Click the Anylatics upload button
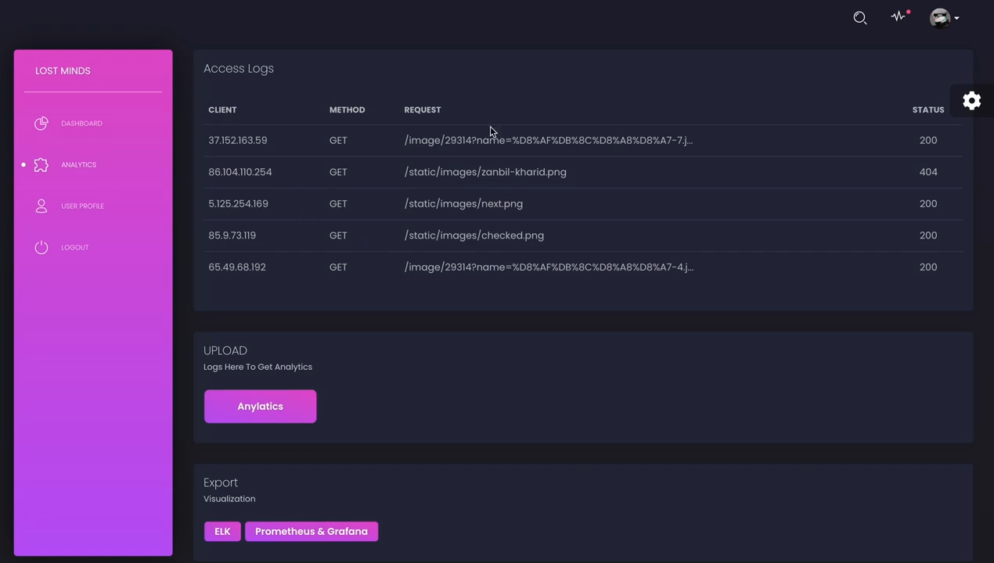This screenshot has height=563, width=994. coord(260,406)
